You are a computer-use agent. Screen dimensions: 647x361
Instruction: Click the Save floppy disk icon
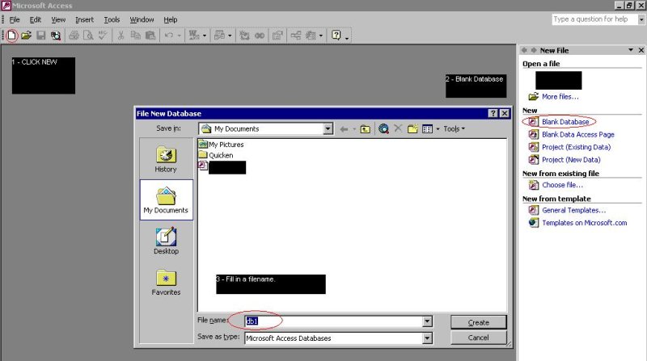pyautogui.click(x=41, y=36)
